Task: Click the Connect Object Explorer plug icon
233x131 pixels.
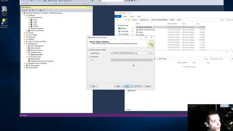Action: pos(30,10)
